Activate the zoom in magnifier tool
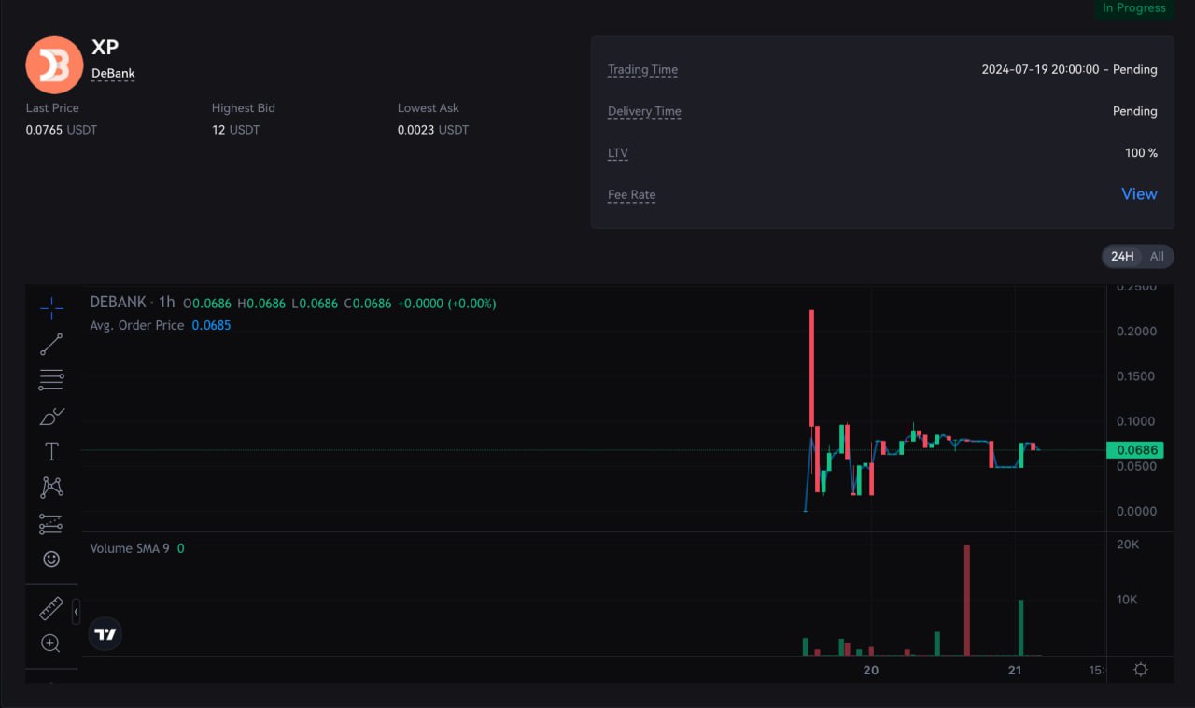Viewport: 1195px width, 708px height. pos(51,643)
